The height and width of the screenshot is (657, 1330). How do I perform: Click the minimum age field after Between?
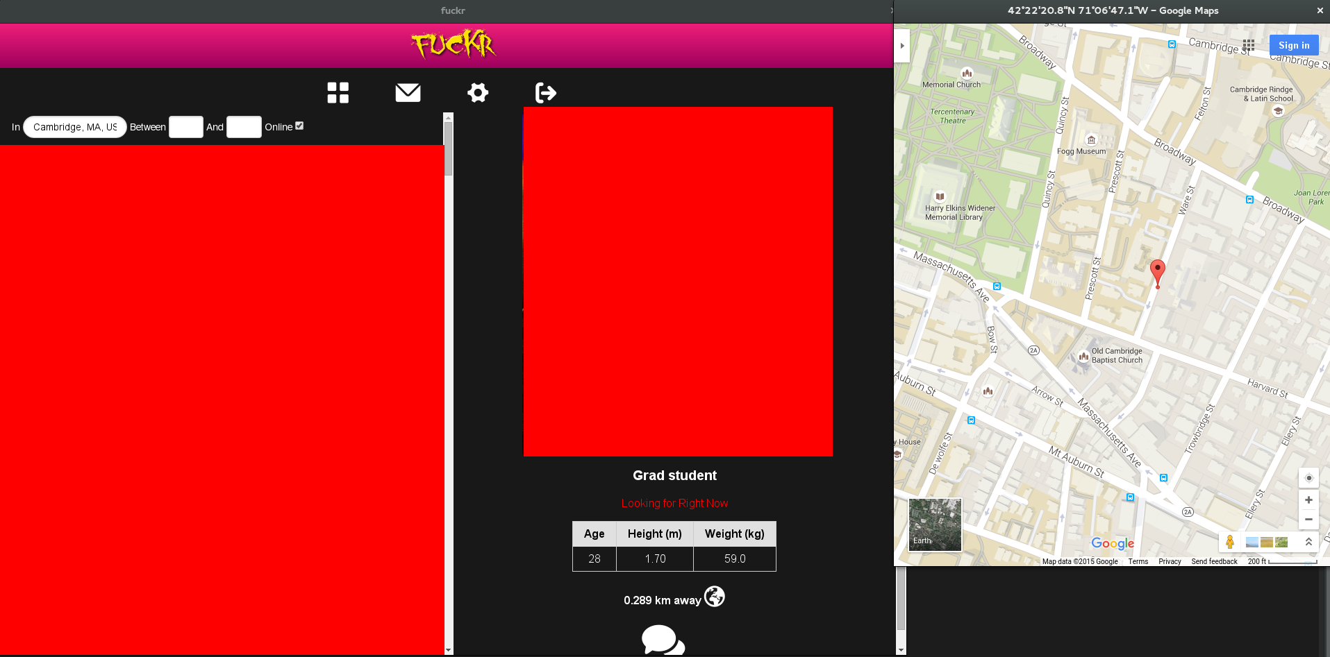(186, 127)
